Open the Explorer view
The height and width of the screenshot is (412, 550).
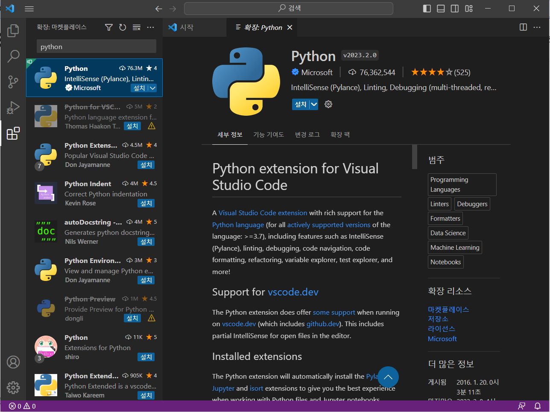[x=13, y=30]
